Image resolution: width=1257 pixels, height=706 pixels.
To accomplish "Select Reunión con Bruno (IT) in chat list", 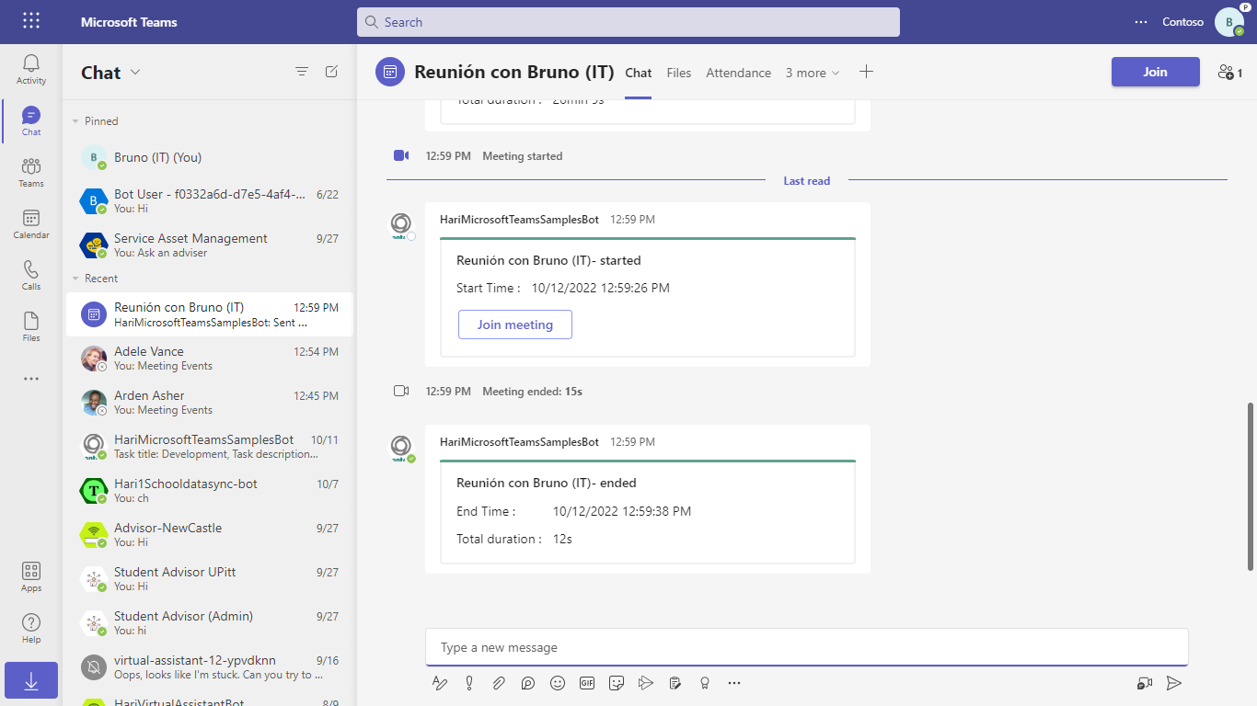I will coord(209,314).
